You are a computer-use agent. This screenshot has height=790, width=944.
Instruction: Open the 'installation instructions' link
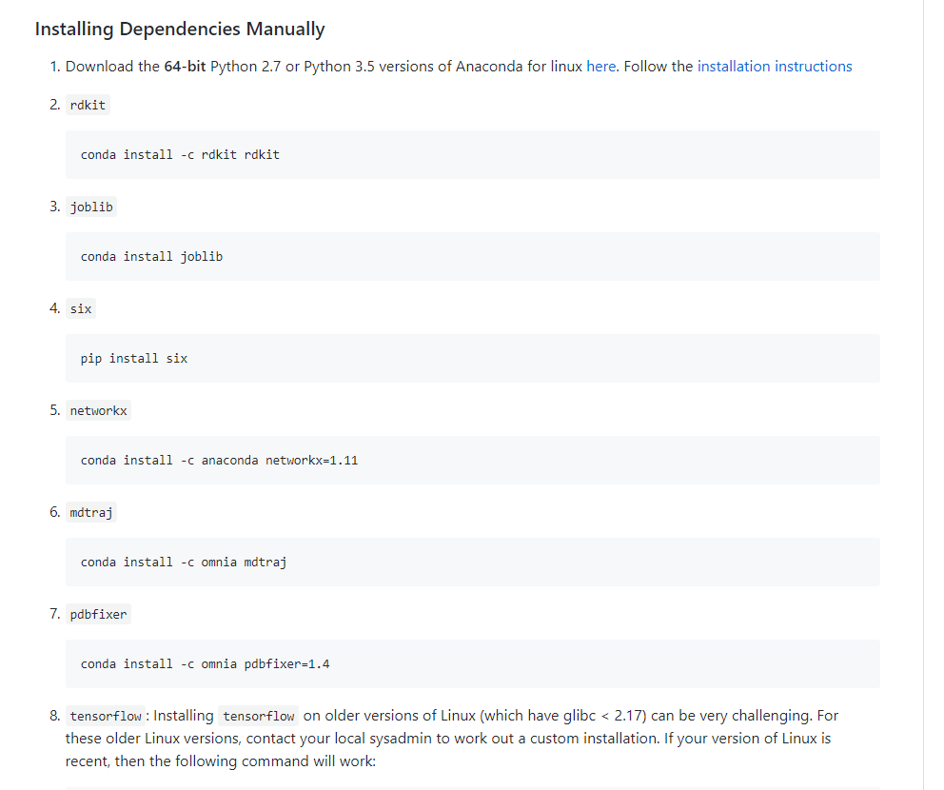click(x=775, y=67)
